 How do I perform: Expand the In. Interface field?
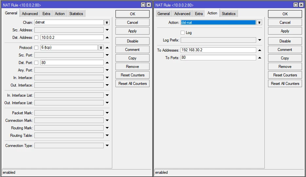point(107,78)
